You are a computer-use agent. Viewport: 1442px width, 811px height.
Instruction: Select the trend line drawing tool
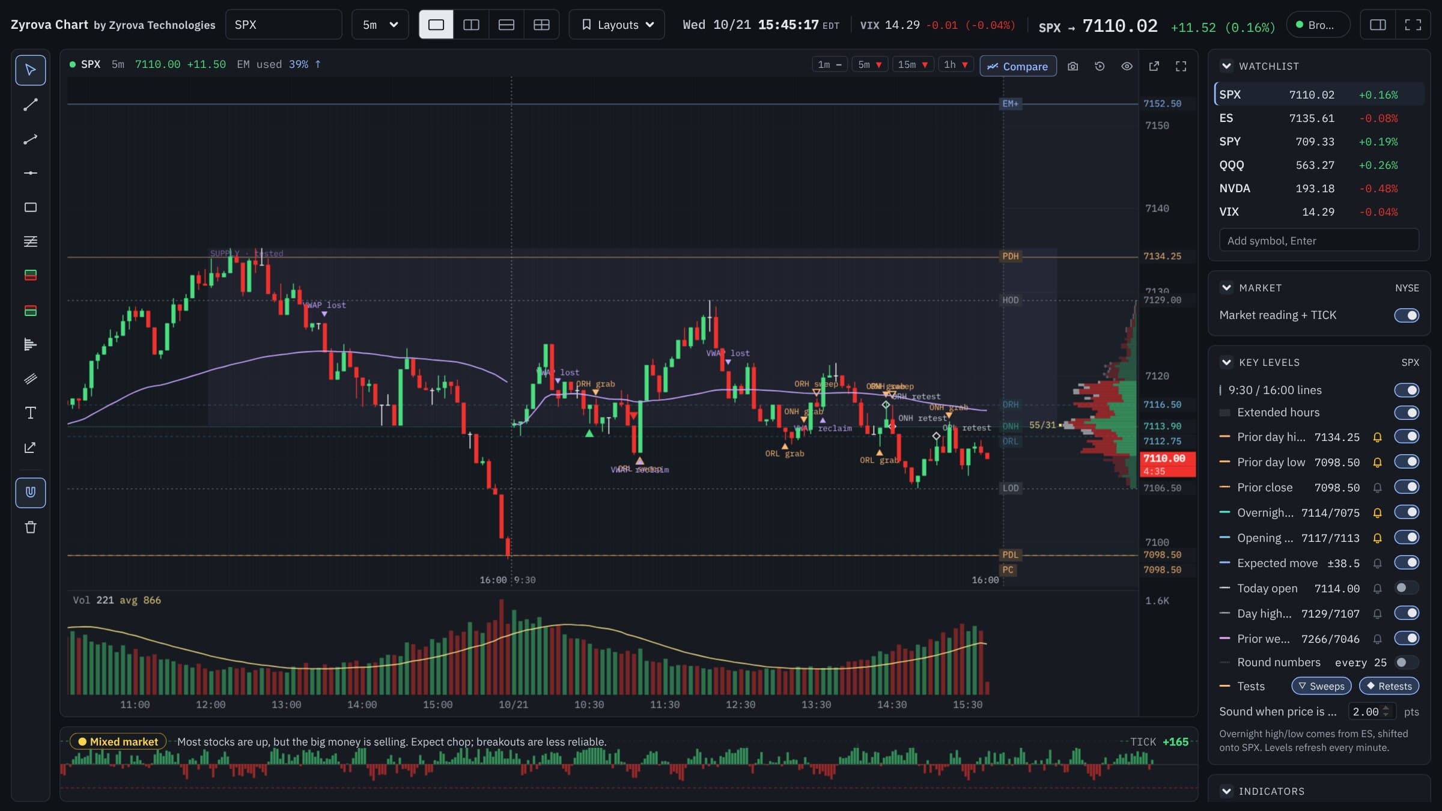[30, 105]
